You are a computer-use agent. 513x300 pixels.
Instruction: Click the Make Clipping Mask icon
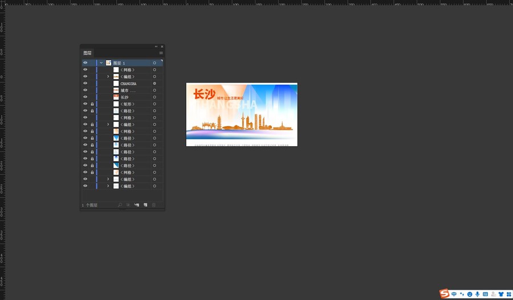pyautogui.click(x=128, y=205)
